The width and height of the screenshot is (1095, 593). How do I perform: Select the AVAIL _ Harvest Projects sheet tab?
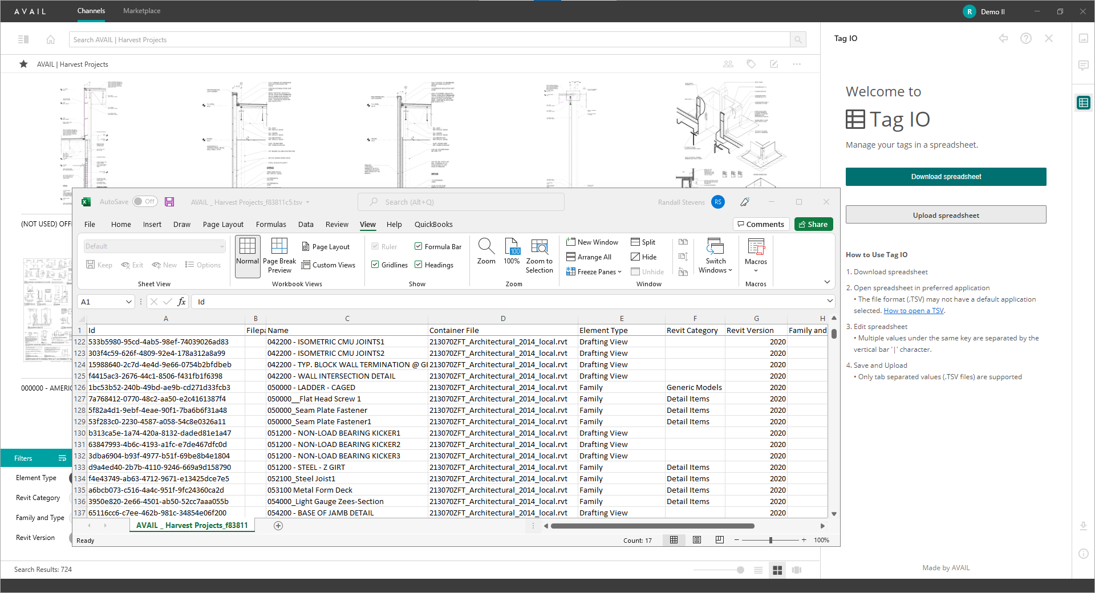[x=192, y=525]
